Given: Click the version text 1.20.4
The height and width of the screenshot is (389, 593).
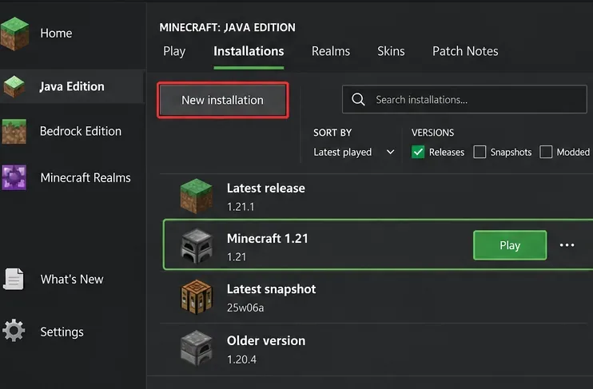Looking at the screenshot, I should [x=241, y=359].
